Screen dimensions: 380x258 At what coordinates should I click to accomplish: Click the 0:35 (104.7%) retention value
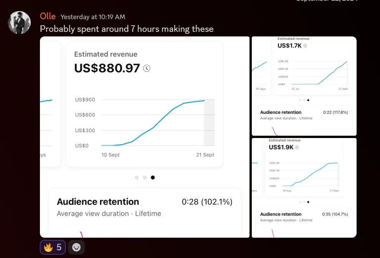335,214
